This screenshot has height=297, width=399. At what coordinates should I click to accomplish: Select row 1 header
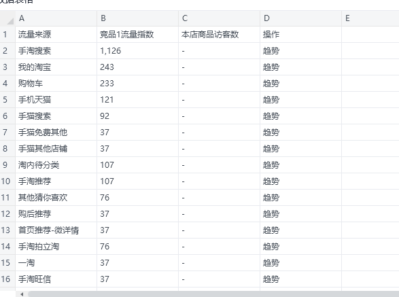[7, 35]
